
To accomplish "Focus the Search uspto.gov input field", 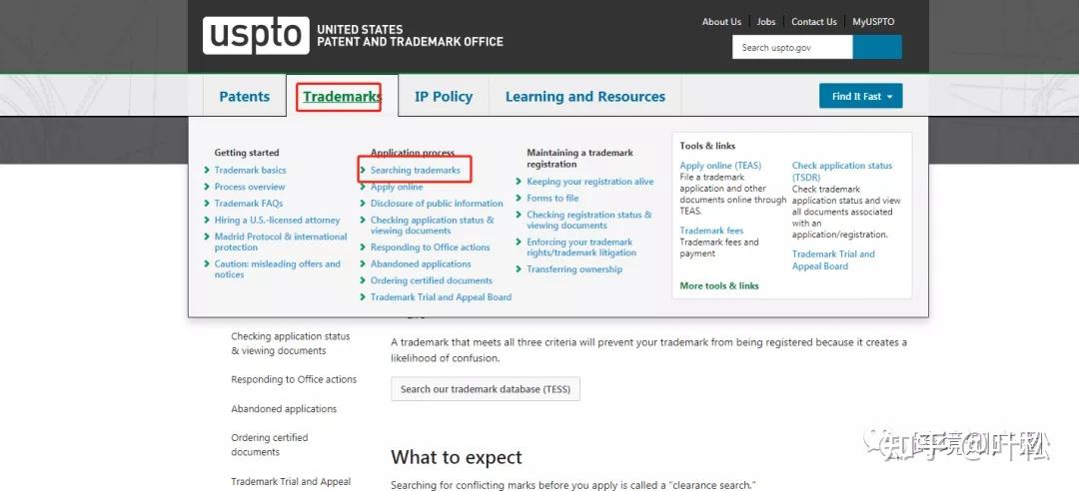I will tap(792, 48).
